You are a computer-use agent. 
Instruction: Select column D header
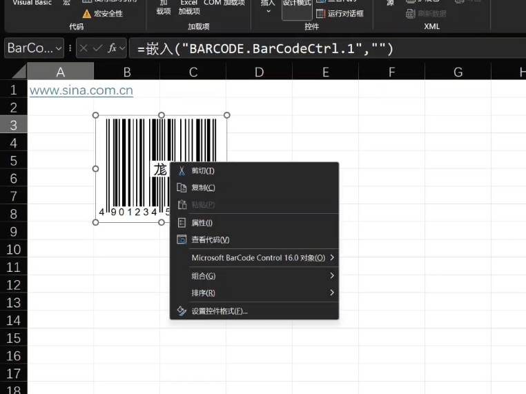259,72
